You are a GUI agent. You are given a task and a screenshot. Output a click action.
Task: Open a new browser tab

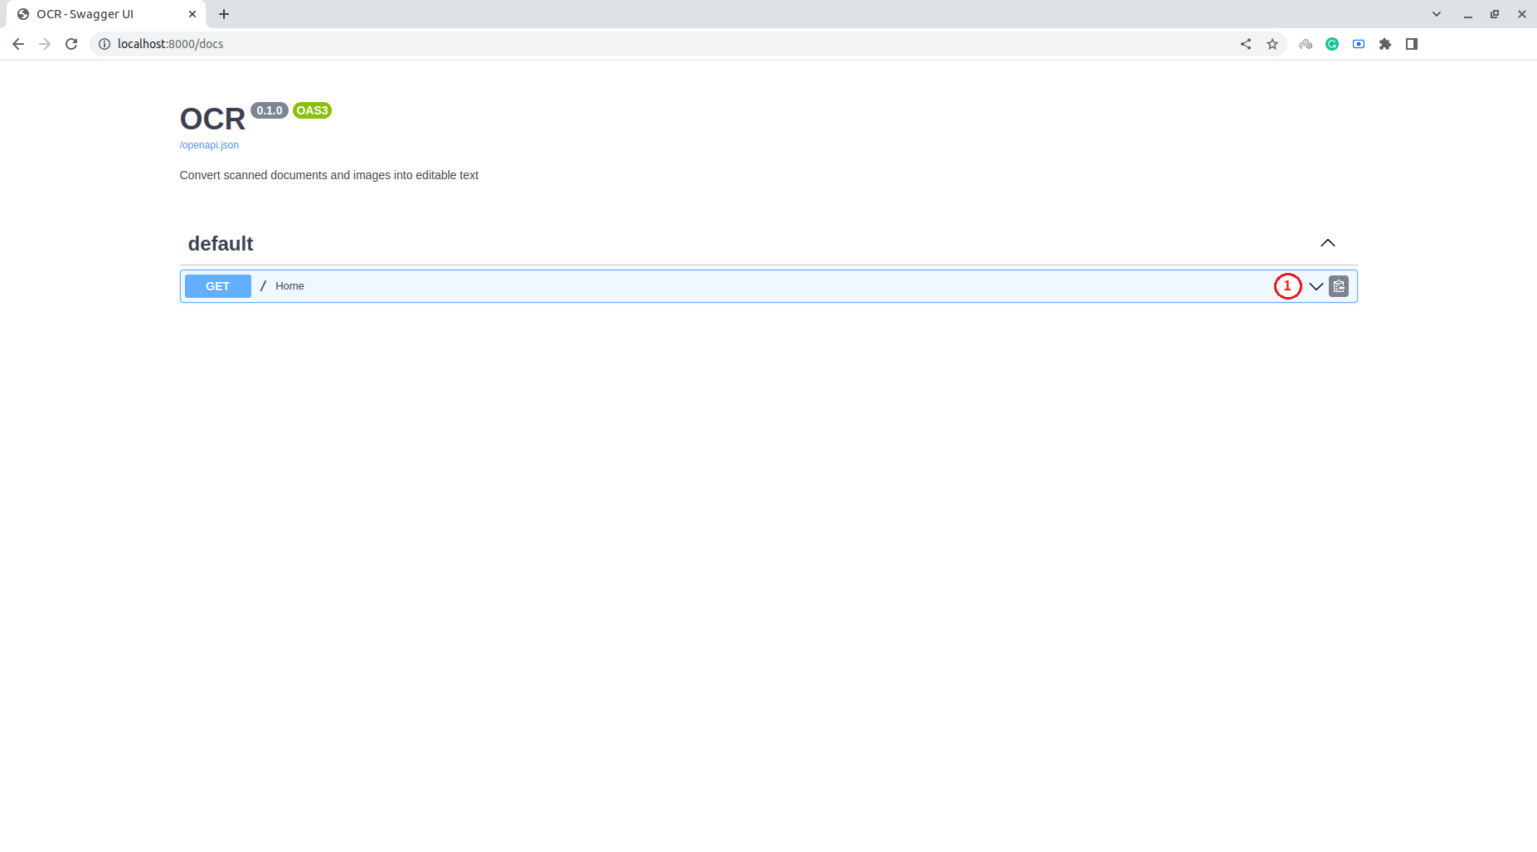(x=224, y=14)
